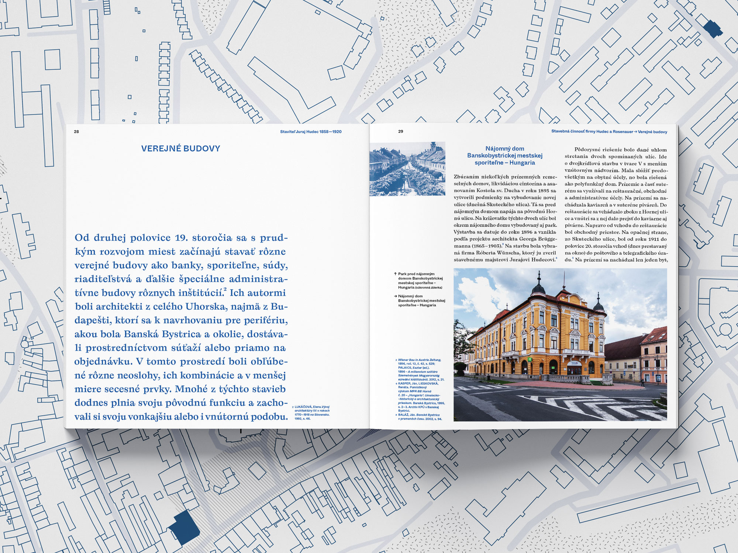This screenshot has width=738, height=553.
Task: Click the Nájomný dom Banskobystrickej mestskej sporiteľne title
Action: 505,156
